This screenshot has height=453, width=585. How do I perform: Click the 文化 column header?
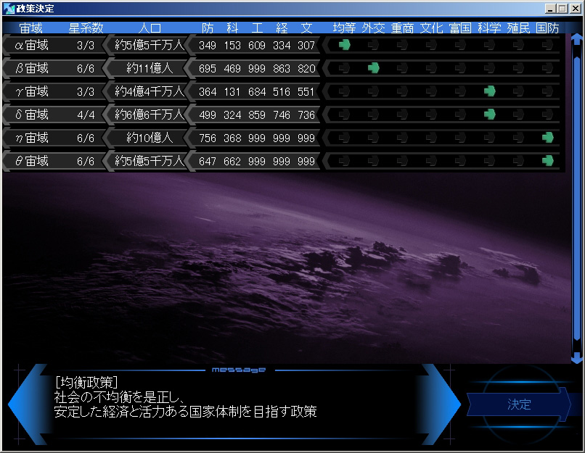[x=431, y=28]
